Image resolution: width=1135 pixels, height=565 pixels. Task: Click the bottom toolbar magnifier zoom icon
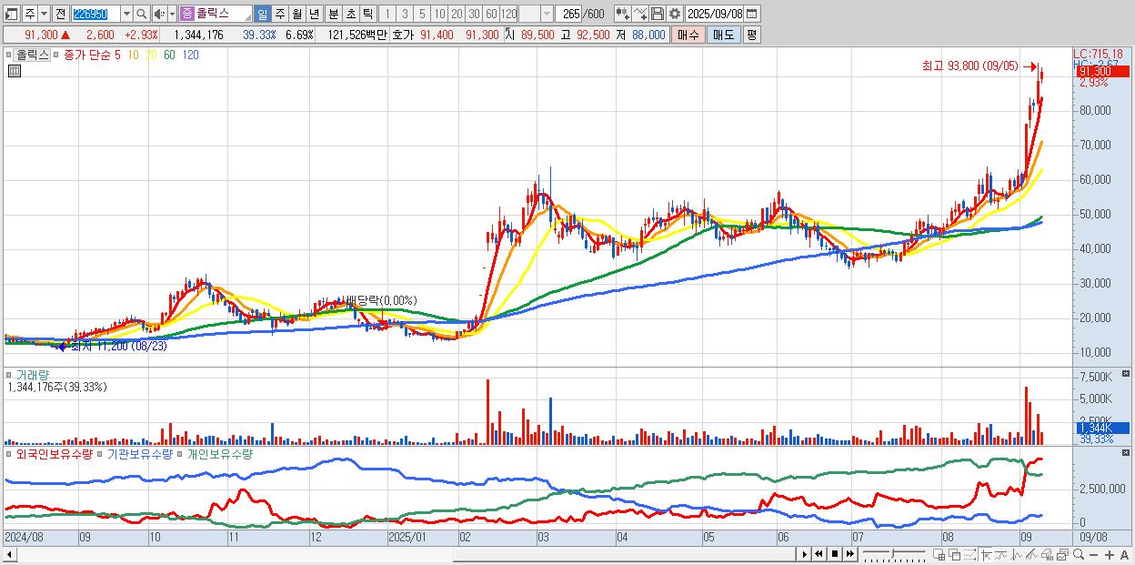click(x=1079, y=554)
